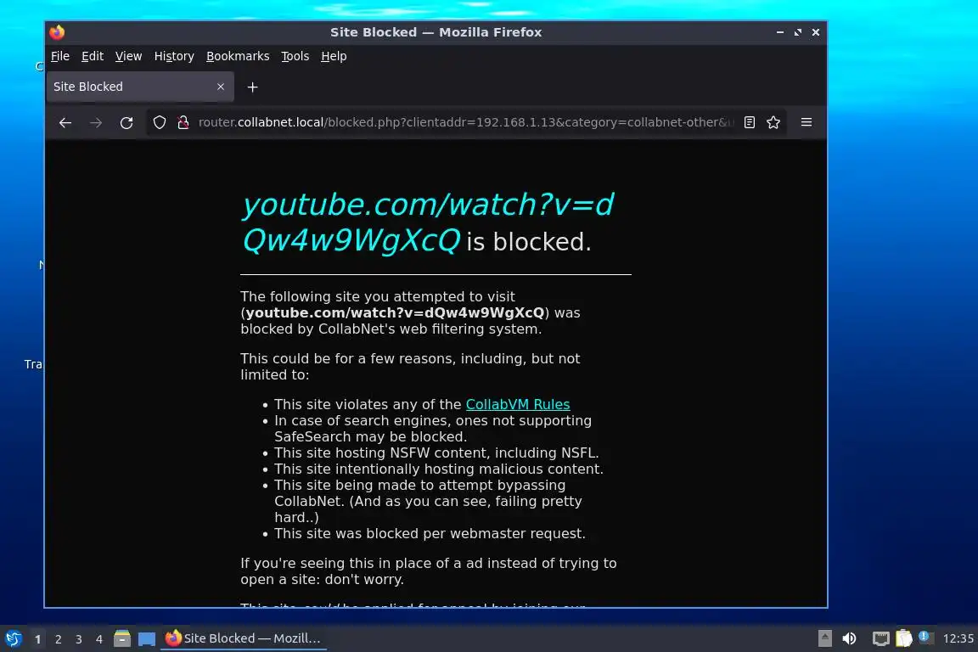Screen dimensions: 978x652
Task: Click the forward navigation arrow
Action: 95,122
